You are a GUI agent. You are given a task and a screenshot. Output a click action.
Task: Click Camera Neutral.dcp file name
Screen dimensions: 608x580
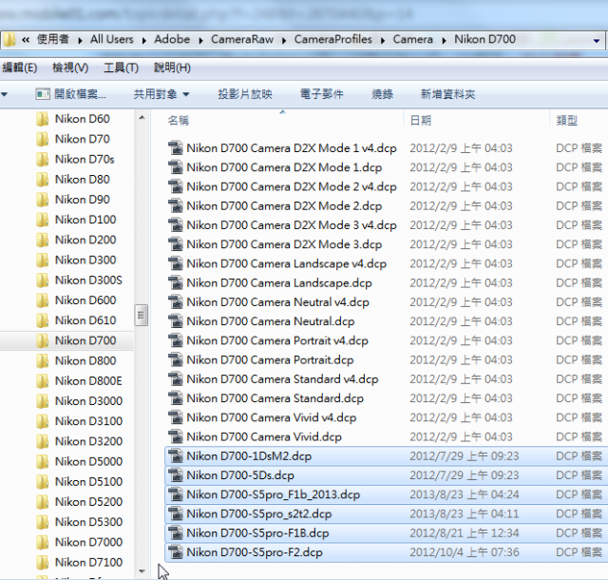click(x=270, y=321)
